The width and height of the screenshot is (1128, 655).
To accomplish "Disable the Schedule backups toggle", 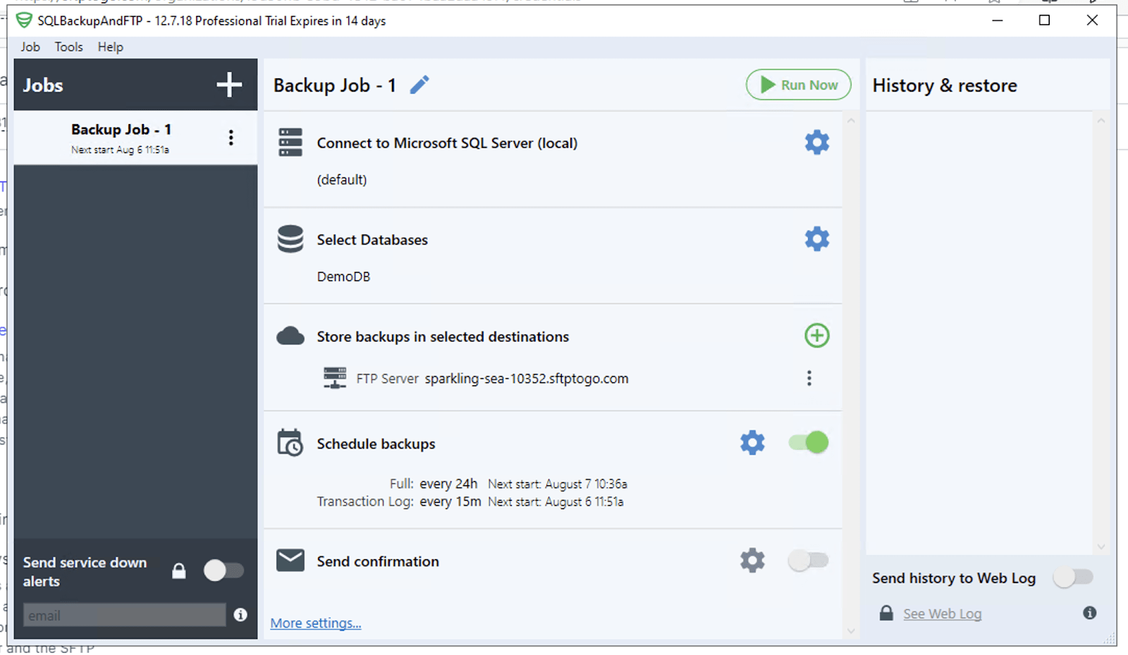I will coord(807,442).
